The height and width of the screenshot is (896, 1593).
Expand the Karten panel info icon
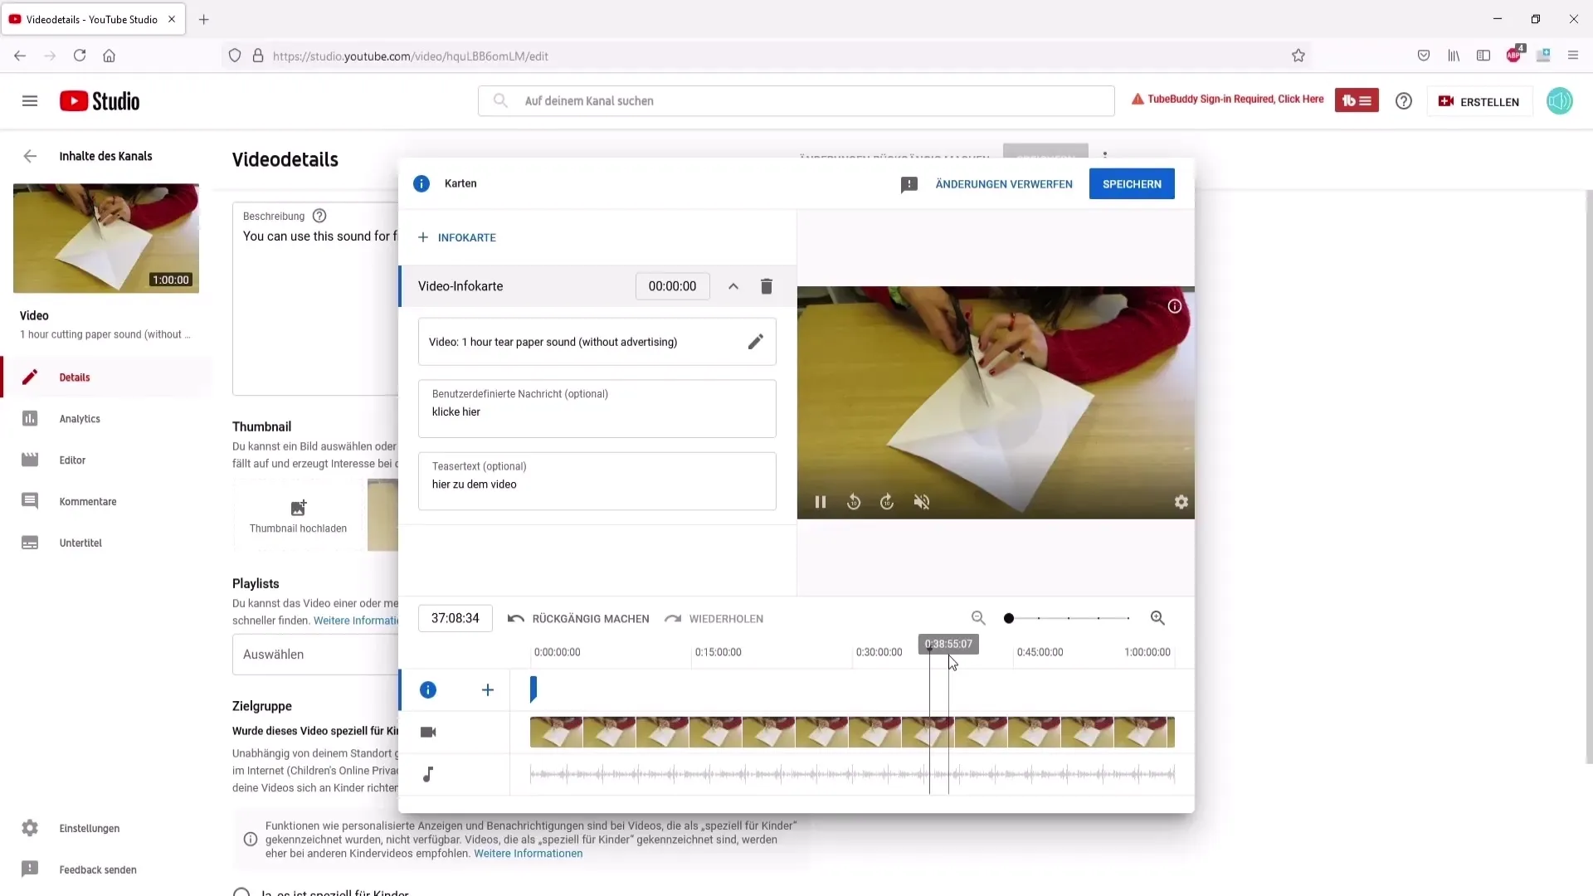click(421, 183)
